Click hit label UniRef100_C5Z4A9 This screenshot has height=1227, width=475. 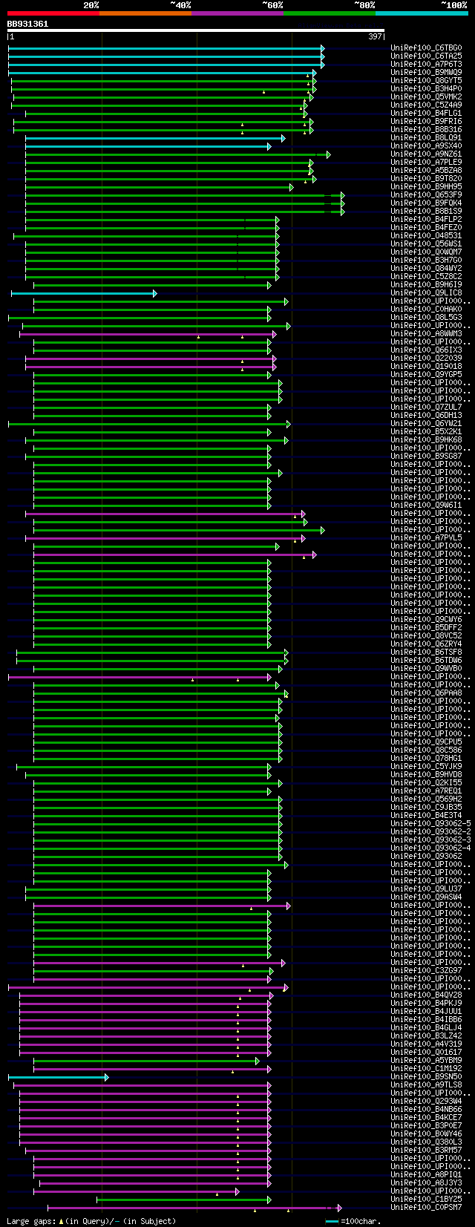[x=426, y=105]
